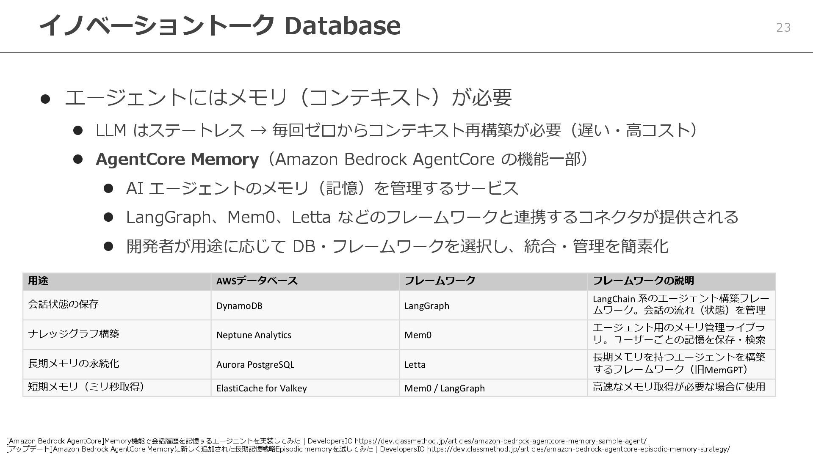Click the slide number 23
This screenshot has width=813, height=457.
point(783,28)
